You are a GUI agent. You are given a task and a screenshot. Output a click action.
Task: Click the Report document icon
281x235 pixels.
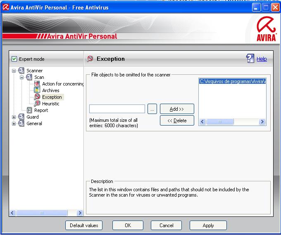click(29, 110)
